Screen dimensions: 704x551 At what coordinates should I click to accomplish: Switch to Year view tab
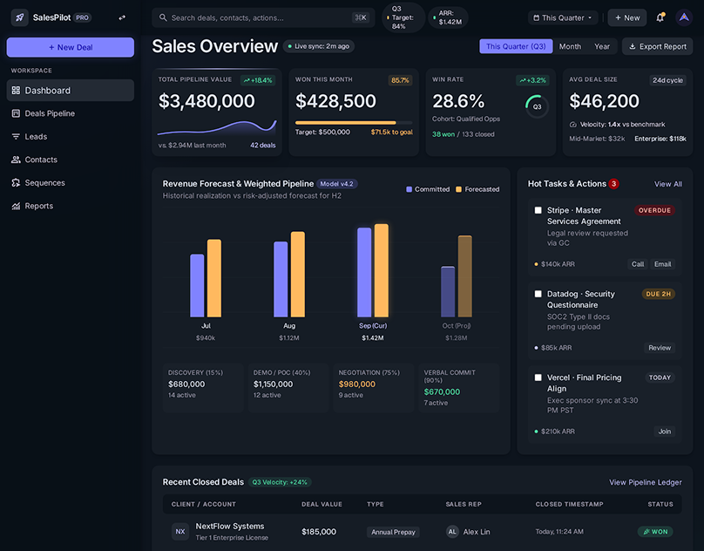[602, 46]
